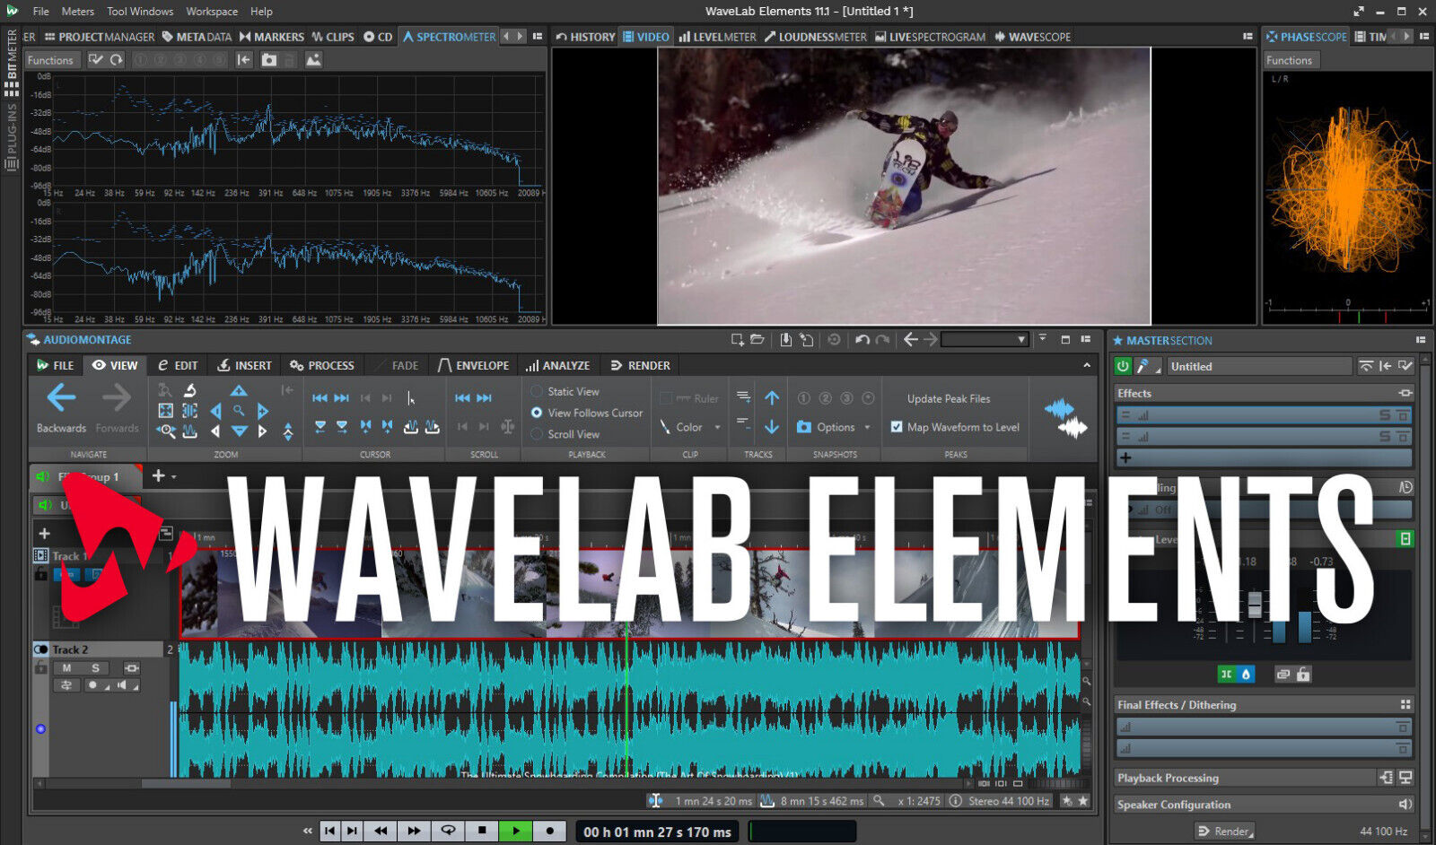Start recording with the record button
Image resolution: width=1436 pixels, height=845 pixels.
(x=549, y=832)
